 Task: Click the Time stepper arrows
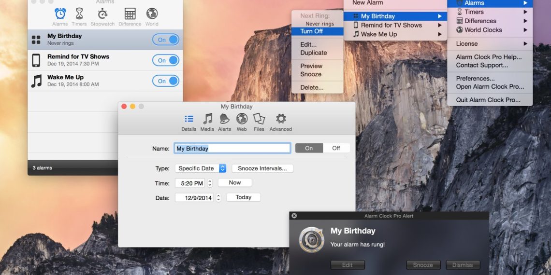click(210, 183)
